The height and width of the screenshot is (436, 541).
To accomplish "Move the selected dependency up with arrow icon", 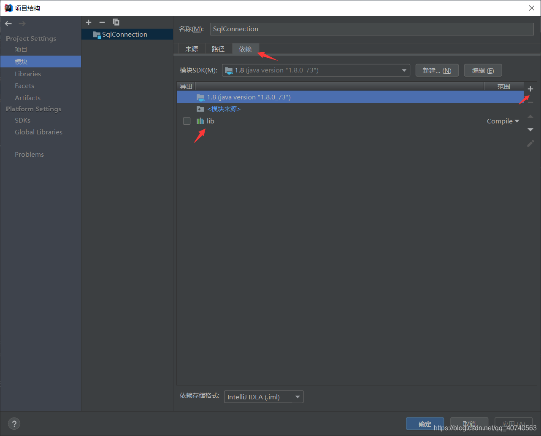I will pyautogui.click(x=530, y=116).
